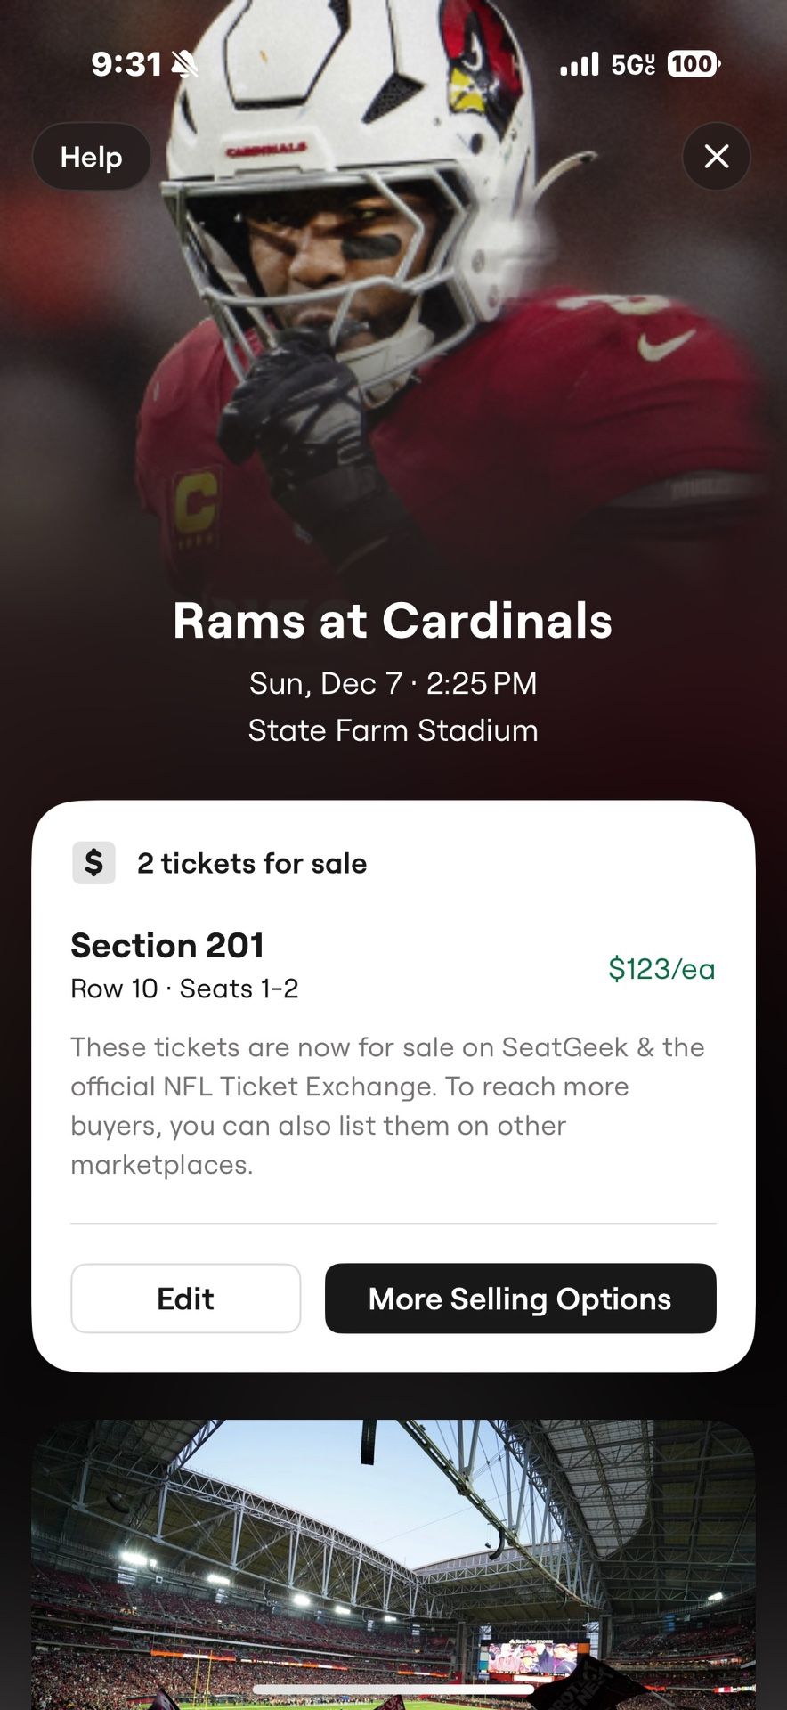
Task: Close the Rams at Cardinals event screen
Action: tap(717, 157)
